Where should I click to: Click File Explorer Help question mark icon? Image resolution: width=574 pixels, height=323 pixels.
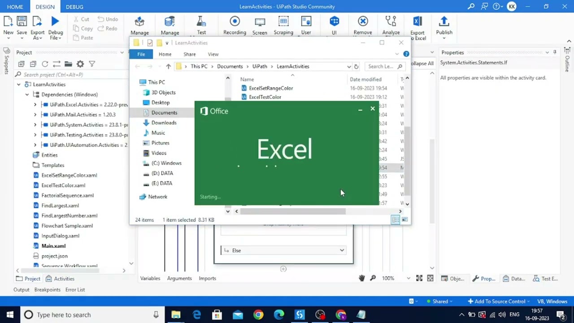(x=406, y=54)
